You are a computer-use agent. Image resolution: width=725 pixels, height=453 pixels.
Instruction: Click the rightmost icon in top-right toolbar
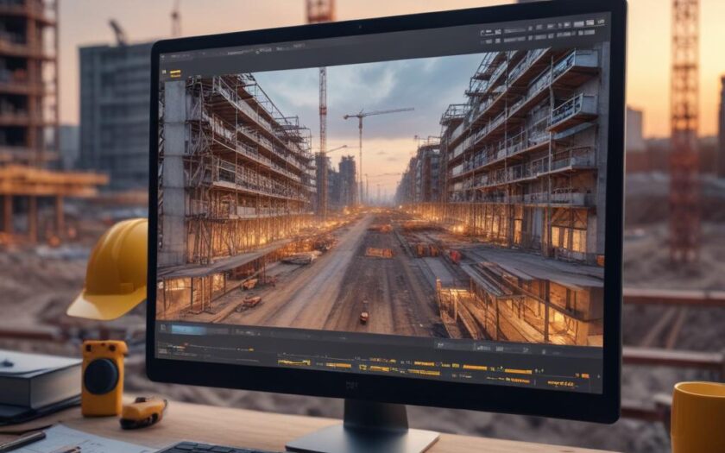point(599,22)
